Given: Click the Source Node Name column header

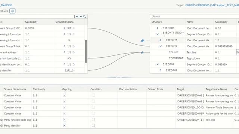Looking at the screenshot, I should pos(17,89).
